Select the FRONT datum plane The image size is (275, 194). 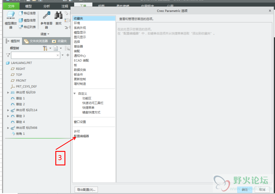[19, 80]
